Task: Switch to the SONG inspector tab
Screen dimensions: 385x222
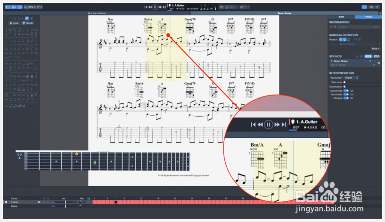Action: (341, 17)
